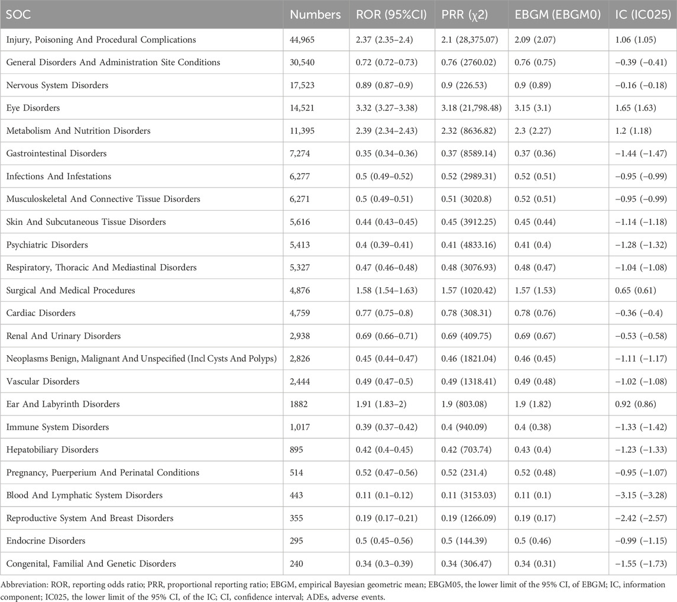Image resolution: width=677 pixels, height=602 pixels.
Task: Click the IC value −2.42 (−2.57)
Action: [x=641, y=518]
